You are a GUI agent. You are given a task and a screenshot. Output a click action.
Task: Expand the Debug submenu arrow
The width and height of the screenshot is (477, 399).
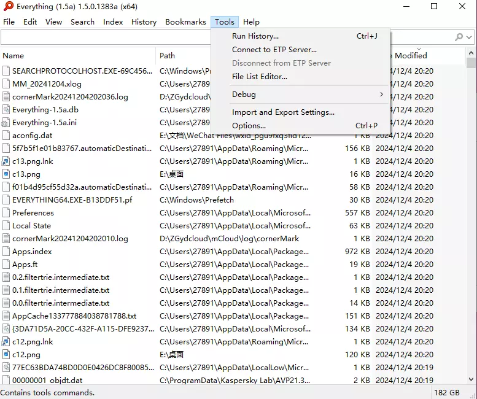pyautogui.click(x=381, y=95)
